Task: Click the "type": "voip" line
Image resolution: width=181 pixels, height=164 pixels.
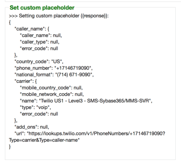Action: (x=35, y=108)
